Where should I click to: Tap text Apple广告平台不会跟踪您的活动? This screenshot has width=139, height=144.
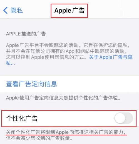coord(42,45)
